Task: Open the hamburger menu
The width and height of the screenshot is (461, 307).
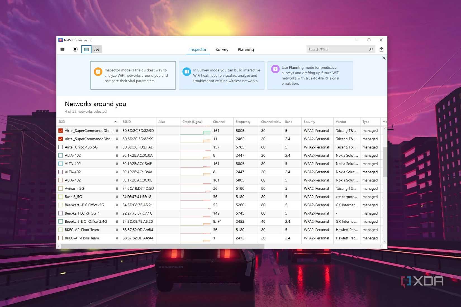Action: (x=62, y=49)
